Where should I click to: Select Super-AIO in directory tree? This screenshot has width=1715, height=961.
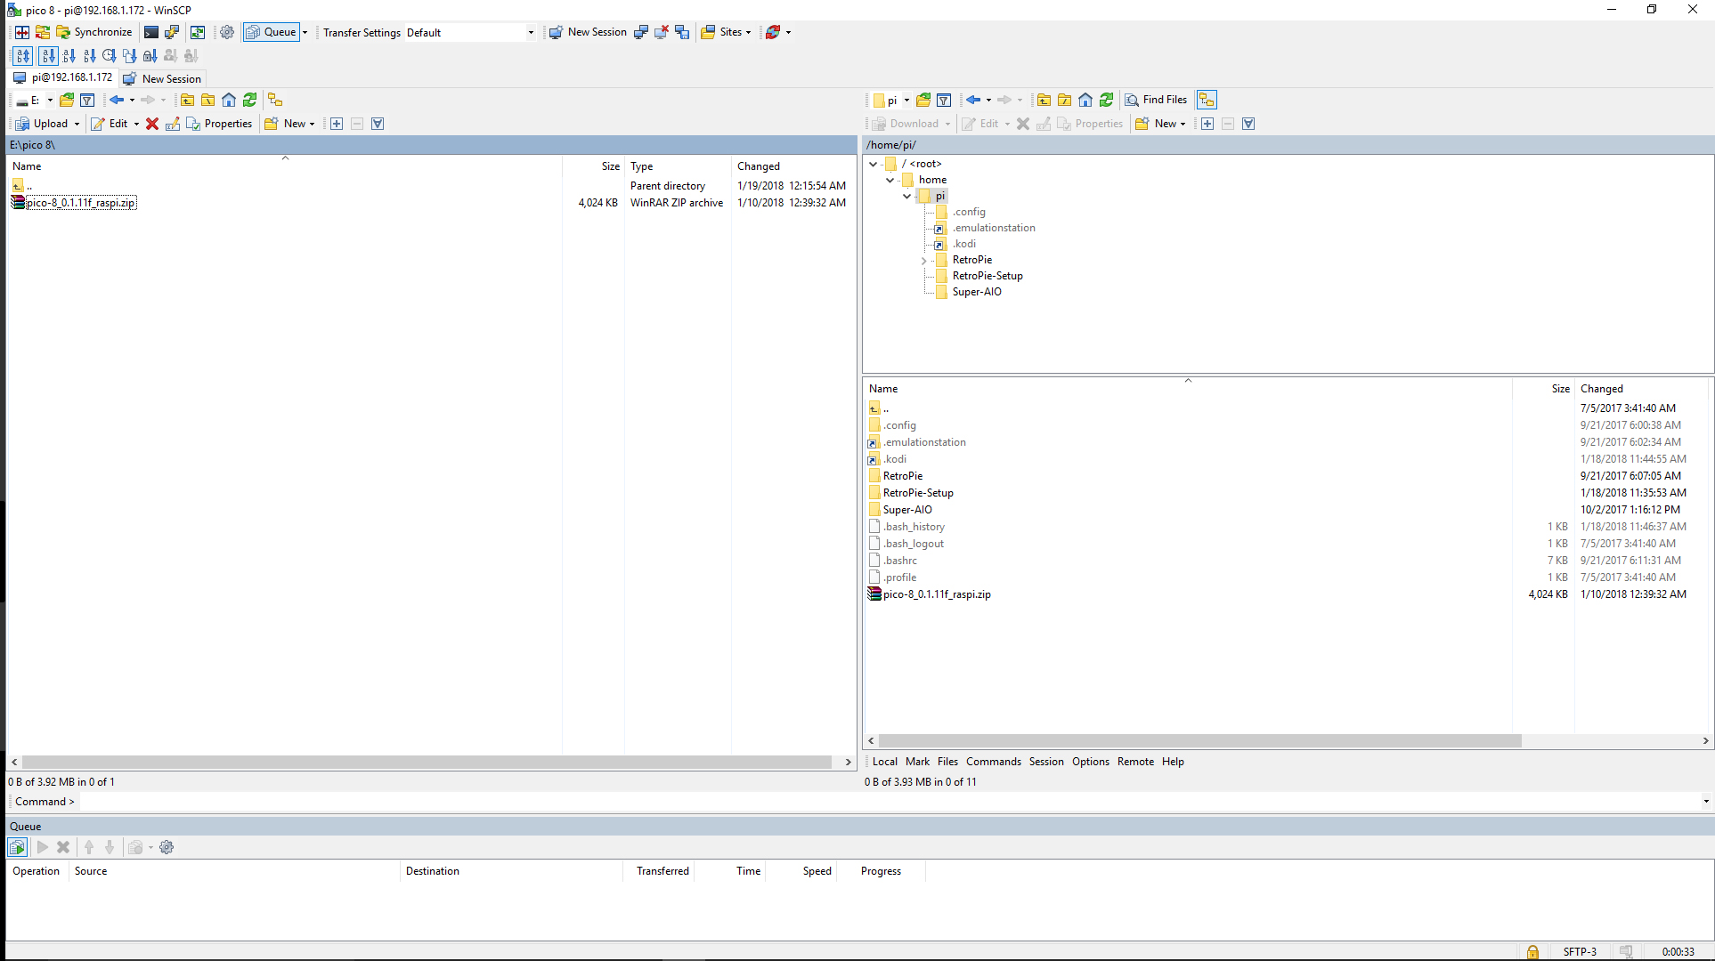pyautogui.click(x=977, y=292)
